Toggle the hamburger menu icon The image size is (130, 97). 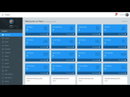point(3,15)
